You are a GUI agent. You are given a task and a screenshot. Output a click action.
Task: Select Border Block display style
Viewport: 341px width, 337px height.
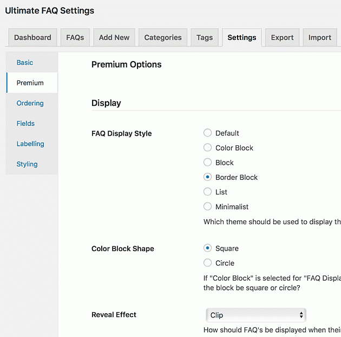click(x=207, y=177)
